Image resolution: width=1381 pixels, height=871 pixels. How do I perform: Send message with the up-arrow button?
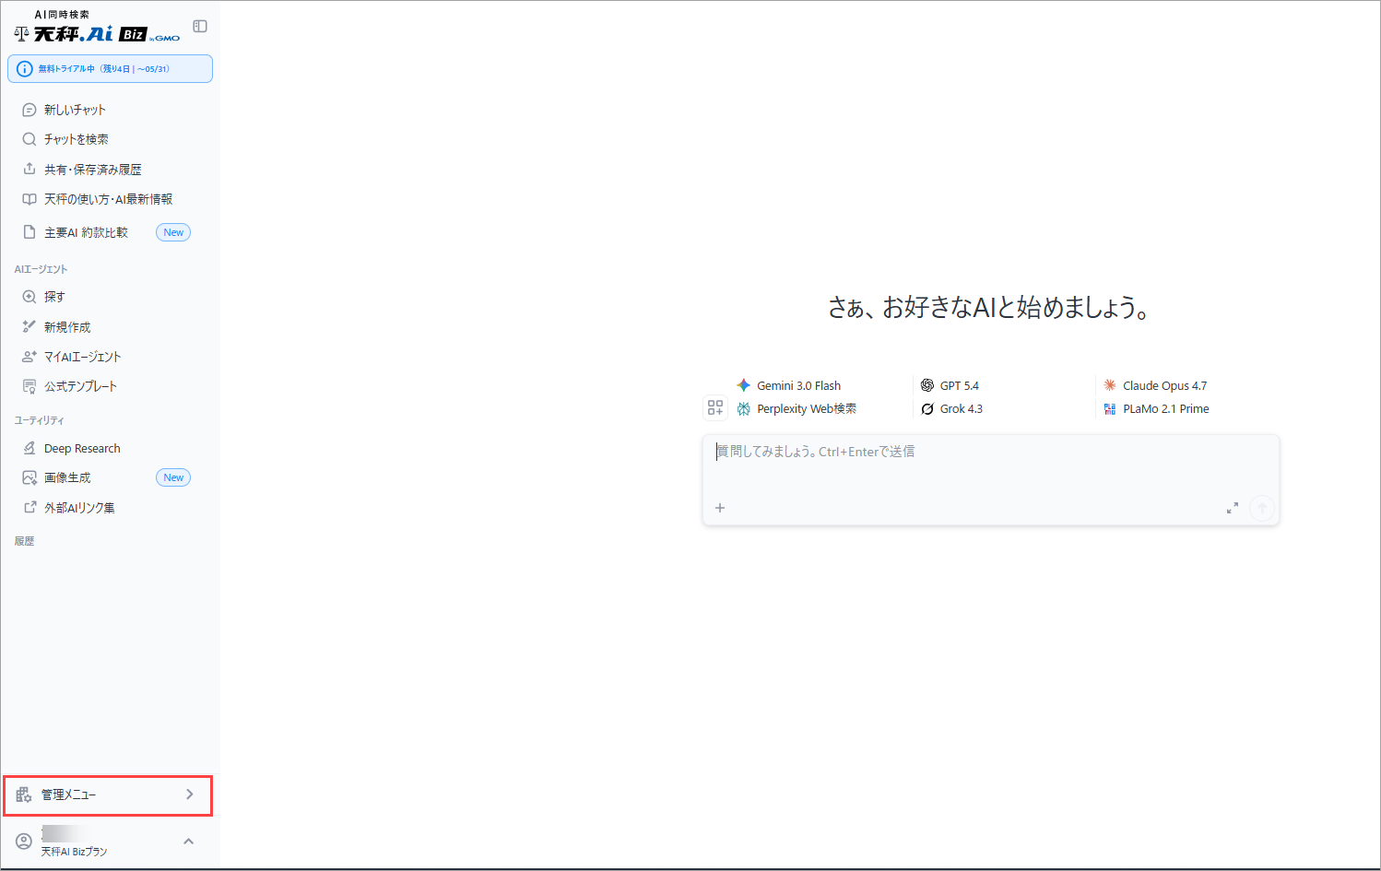click(1262, 508)
